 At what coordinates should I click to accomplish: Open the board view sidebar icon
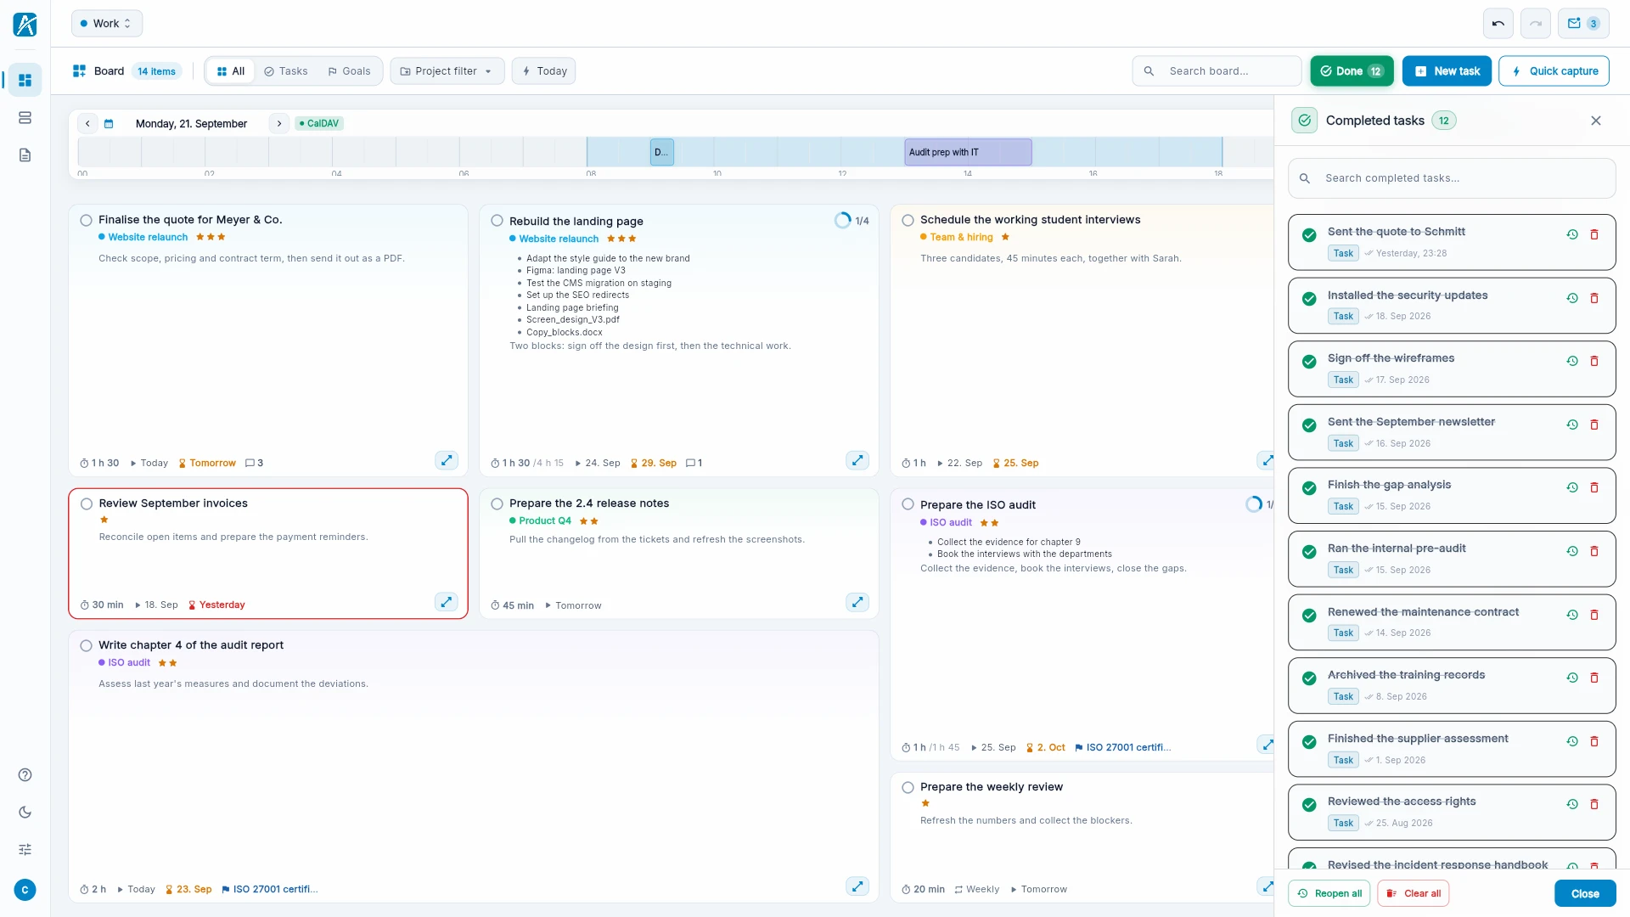point(25,80)
